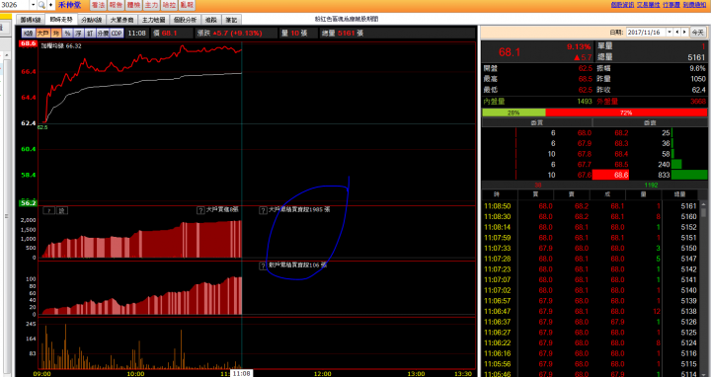Viewport: 711px width, 377px height.
Task: Click the 內盤量 1493 value
Action: (x=585, y=102)
